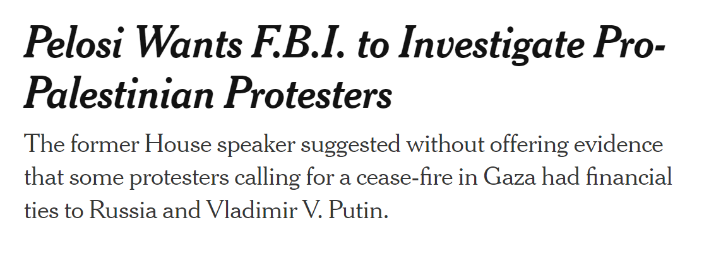The height and width of the screenshot is (256, 704).
Task: Click "Vladimir V. Putin" in the summary
Action: [x=297, y=210]
